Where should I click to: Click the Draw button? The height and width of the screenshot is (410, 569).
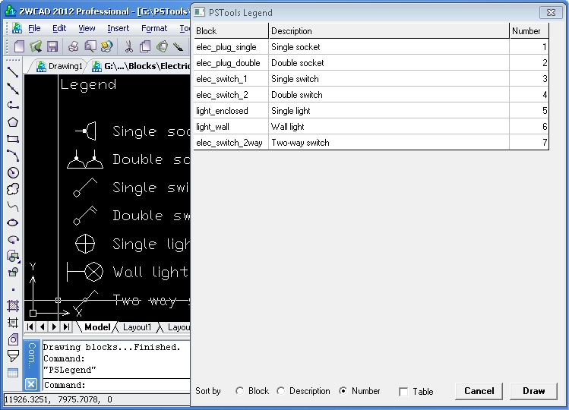533,391
